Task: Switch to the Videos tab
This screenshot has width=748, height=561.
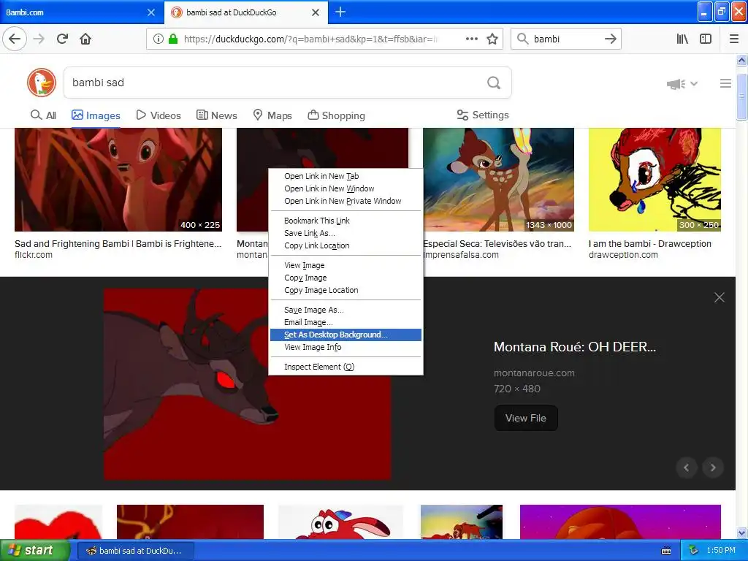Action: pos(159,115)
